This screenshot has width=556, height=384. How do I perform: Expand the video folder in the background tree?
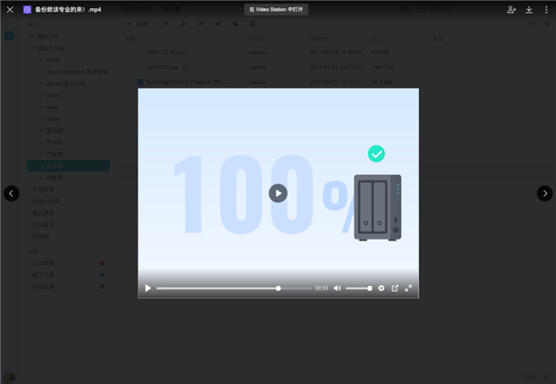(42, 119)
